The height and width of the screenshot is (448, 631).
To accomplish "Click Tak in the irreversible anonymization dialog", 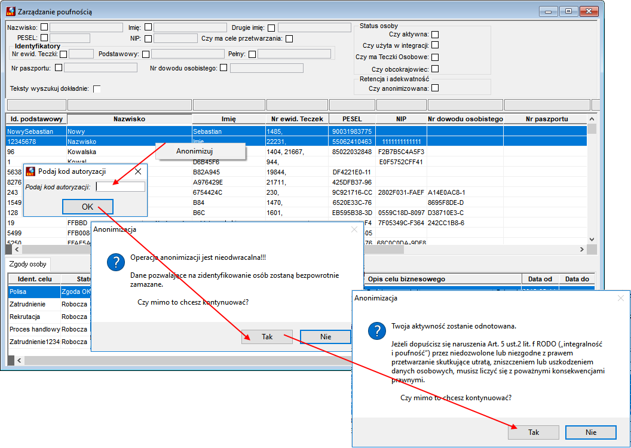I will [x=267, y=337].
